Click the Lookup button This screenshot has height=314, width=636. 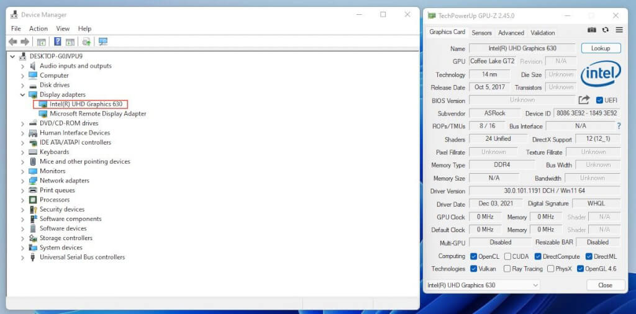pyautogui.click(x=601, y=48)
